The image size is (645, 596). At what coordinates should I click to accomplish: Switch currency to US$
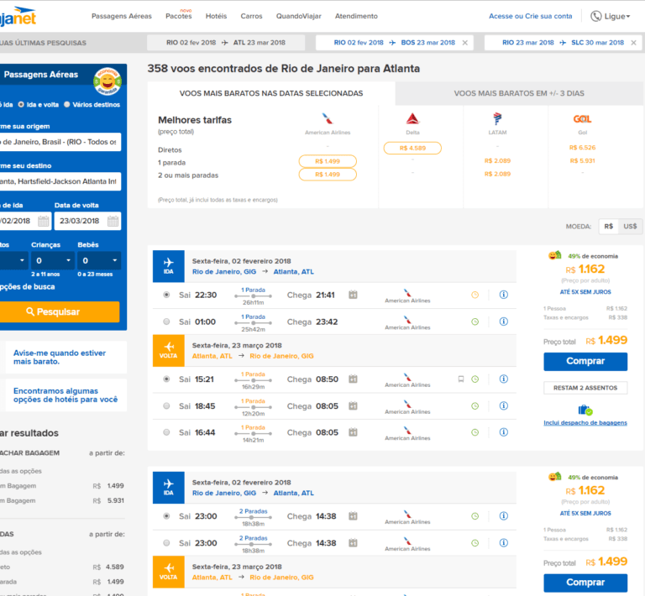pyautogui.click(x=630, y=226)
